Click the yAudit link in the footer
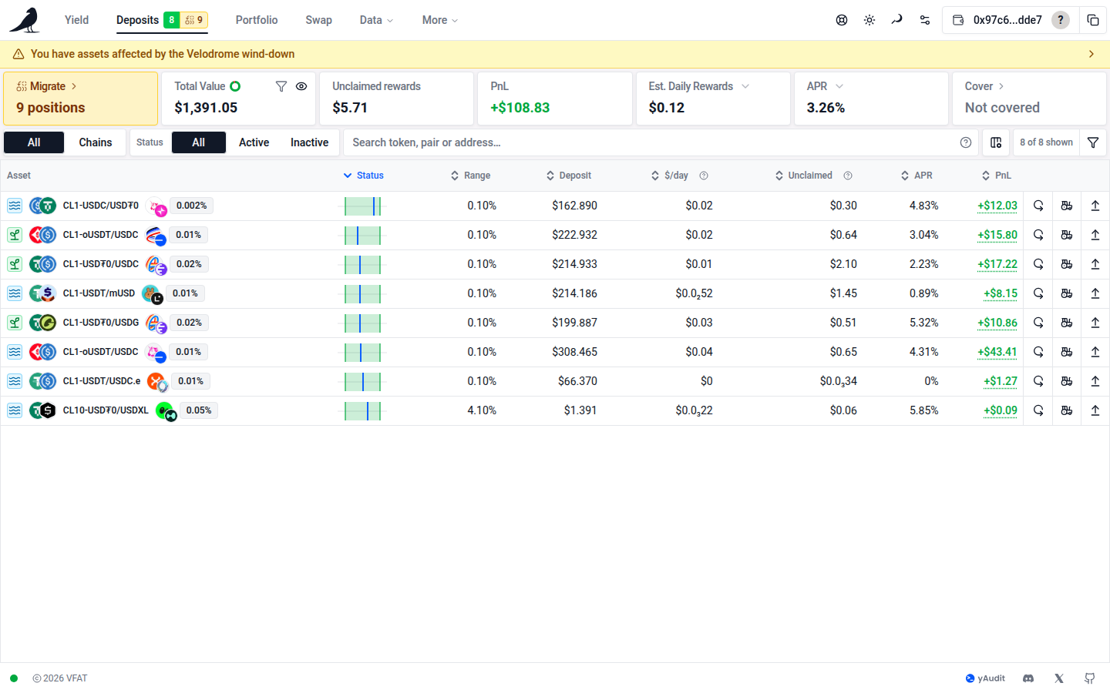The height and width of the screenshot is (693, 1110). coord(985,678)
